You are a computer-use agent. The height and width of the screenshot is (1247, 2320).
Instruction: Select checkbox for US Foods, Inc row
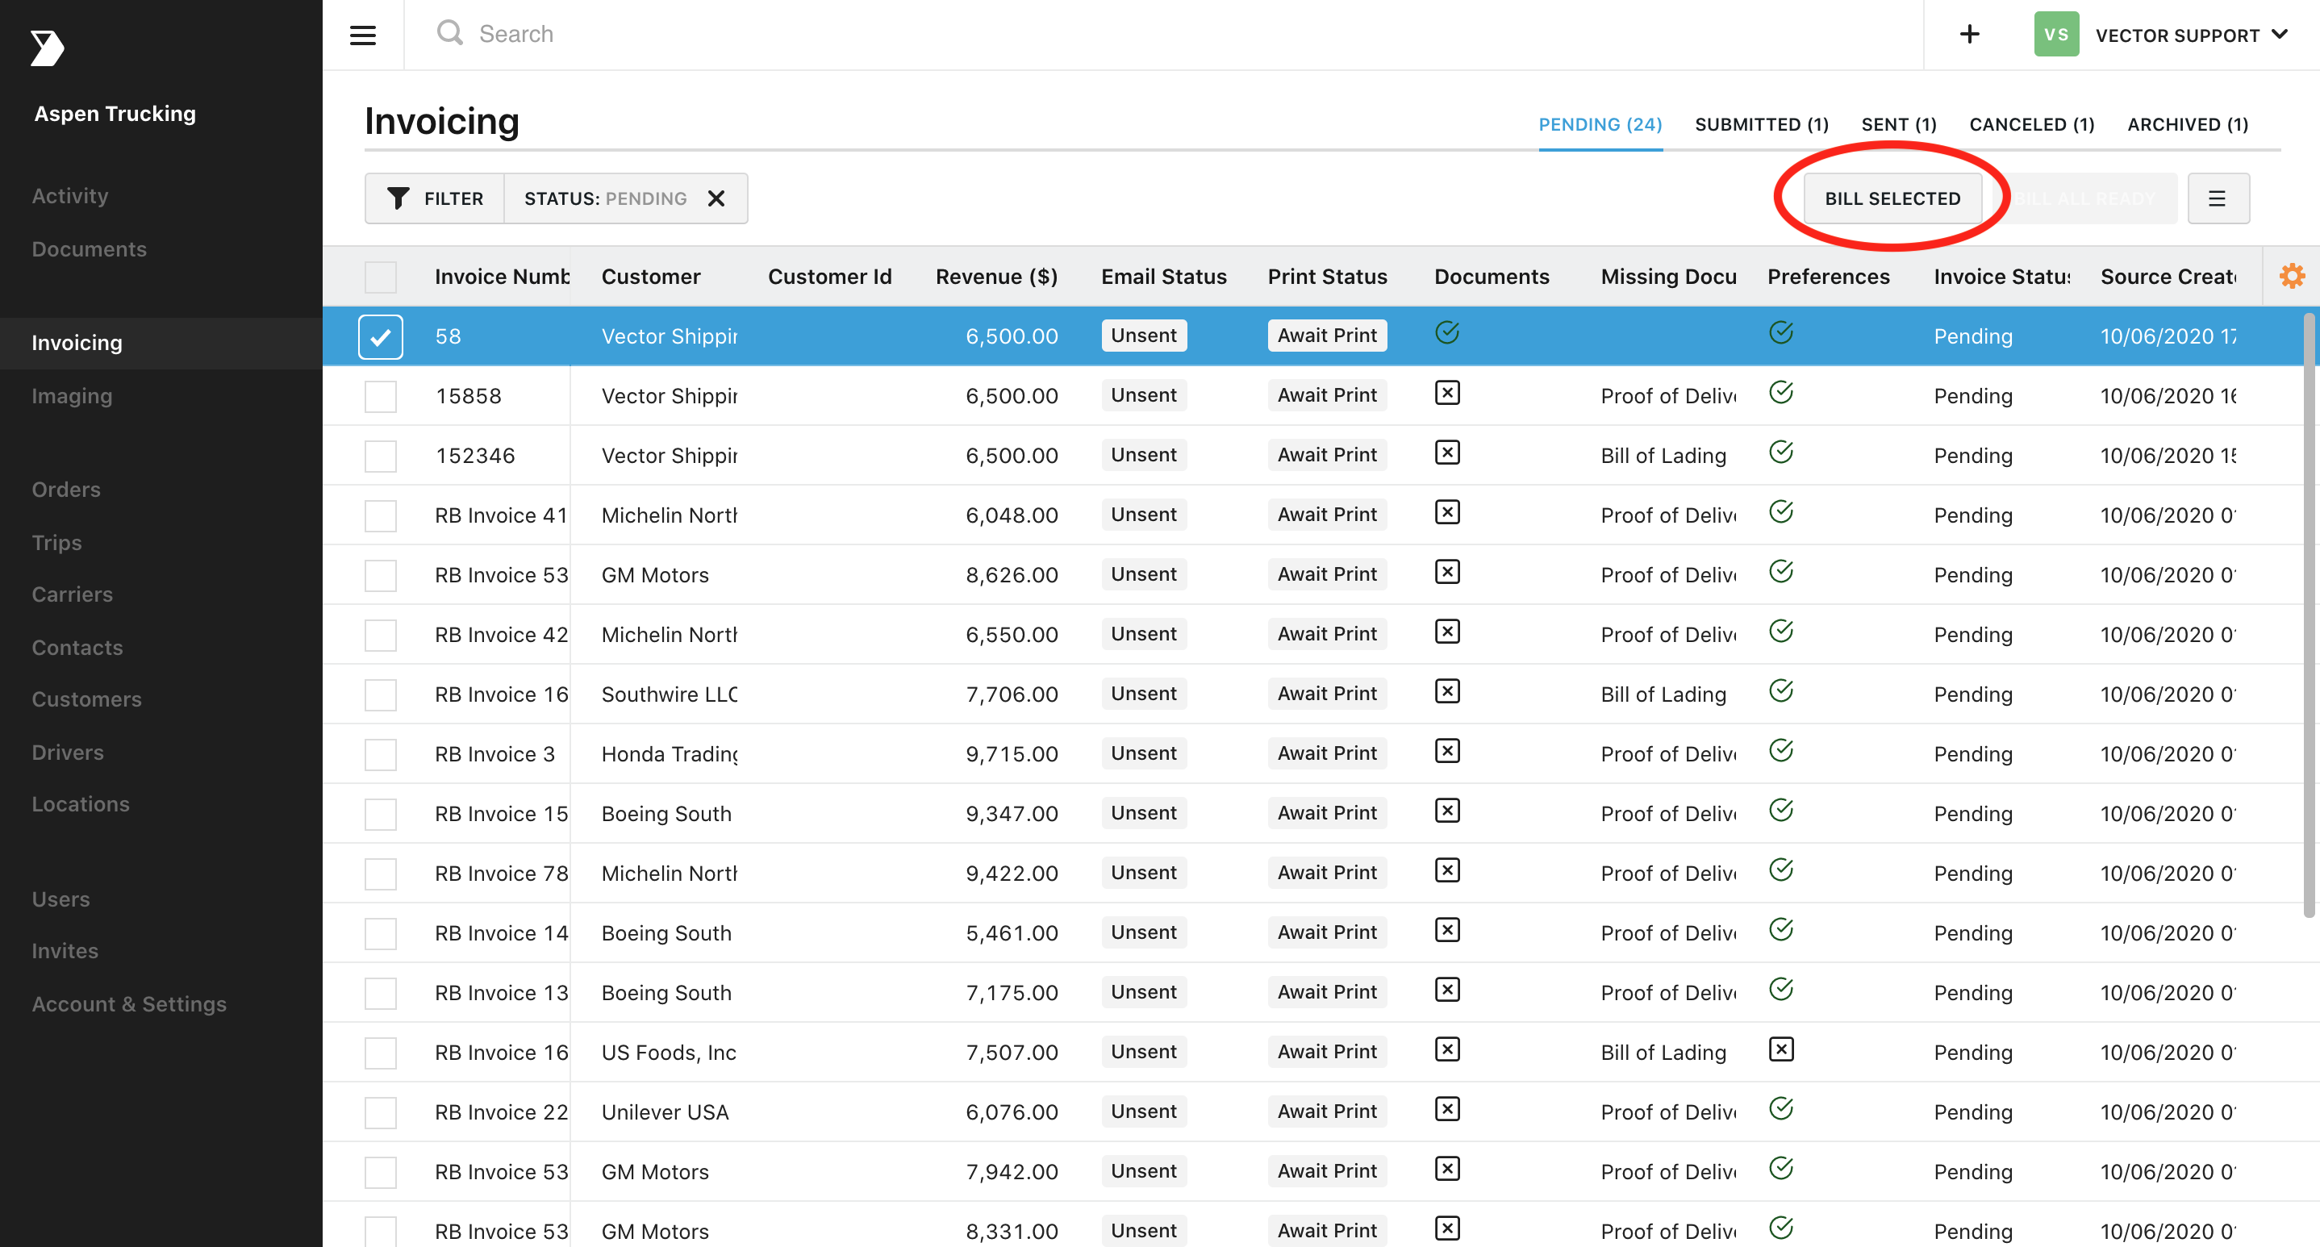[x=380, y=1053]
